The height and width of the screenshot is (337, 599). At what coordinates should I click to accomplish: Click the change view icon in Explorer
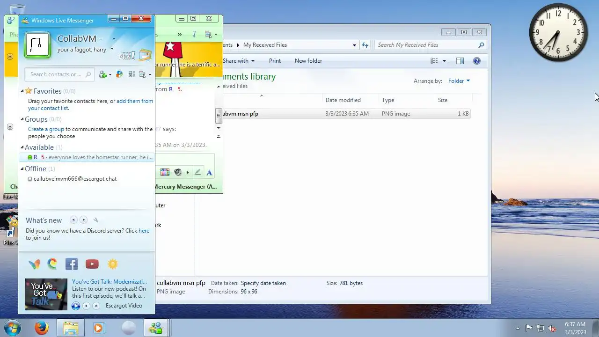[434, 61]
